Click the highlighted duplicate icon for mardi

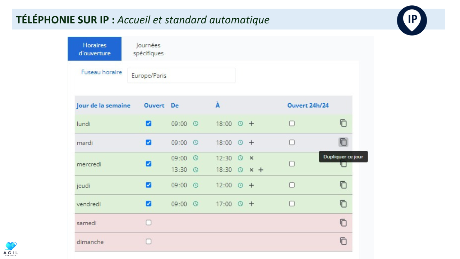click(x=343, y=142)
